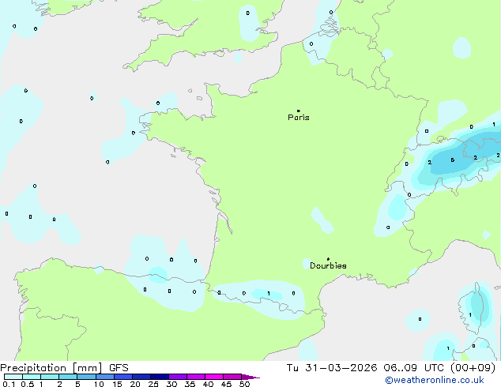Select legend swatch between 20 and 25

(x=141, y=377)
